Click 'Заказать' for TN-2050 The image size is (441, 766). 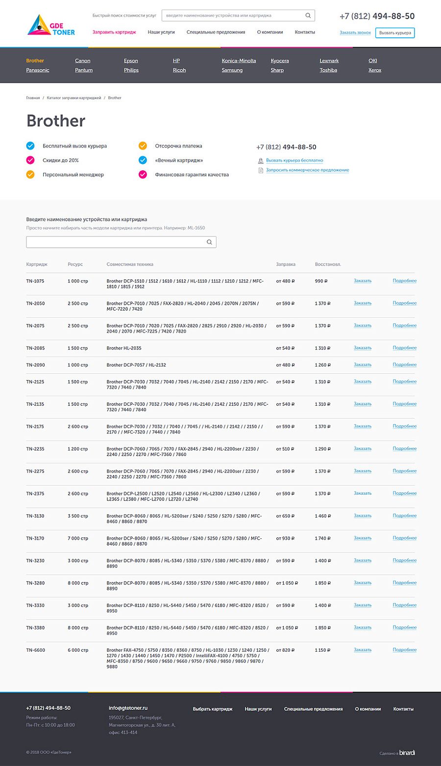(363, 303)
